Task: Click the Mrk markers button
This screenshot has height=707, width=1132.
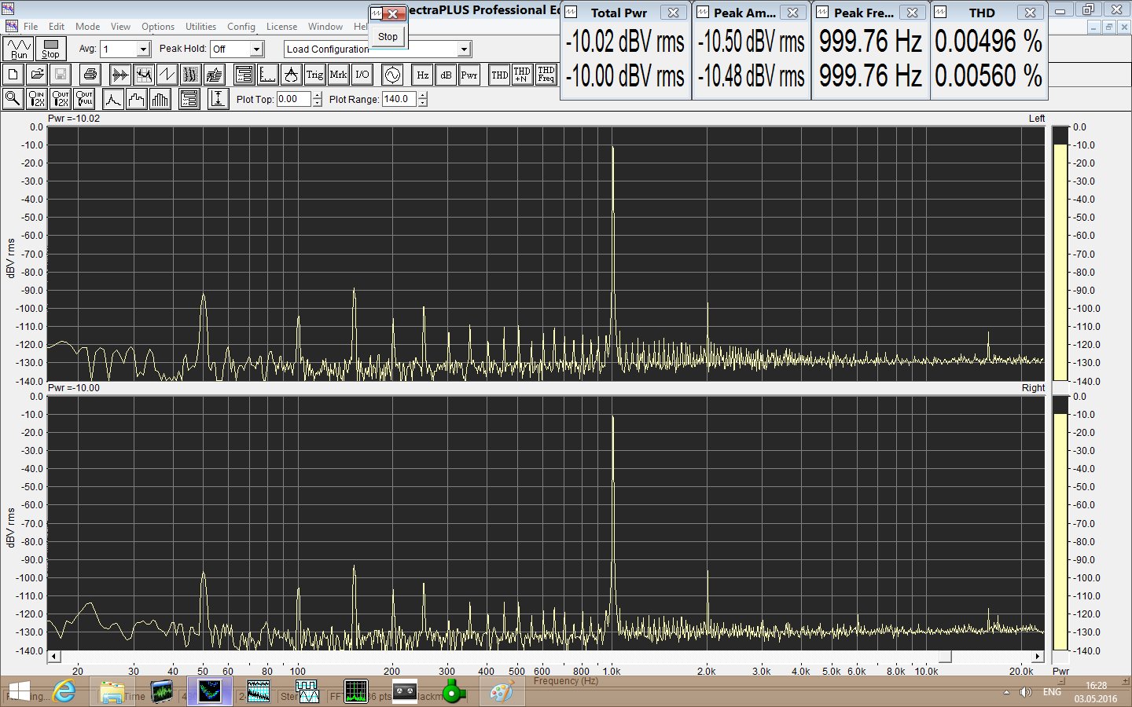Action: click(338, 75)
